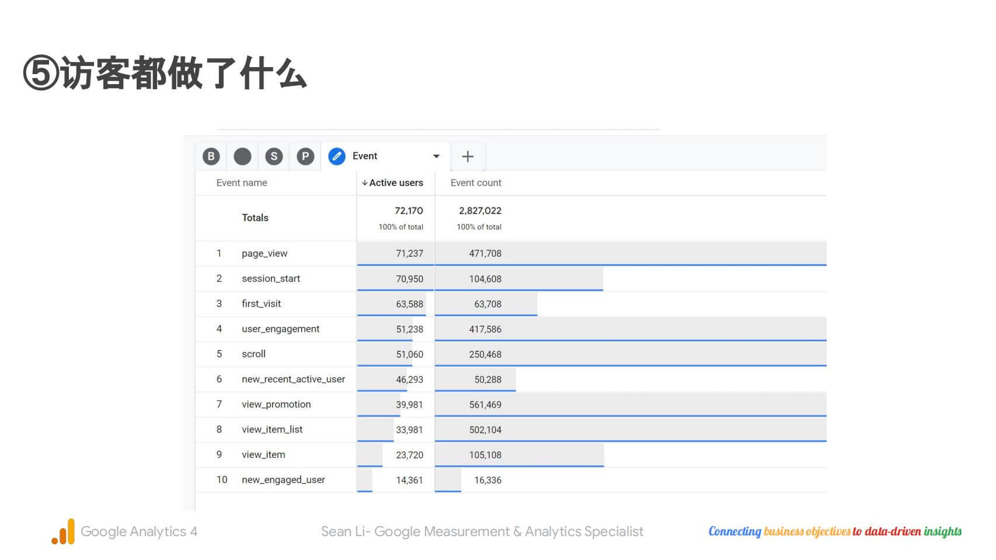Open the session_start event
The height and width of the screenshot is (560, 996).
click(271, 279)
